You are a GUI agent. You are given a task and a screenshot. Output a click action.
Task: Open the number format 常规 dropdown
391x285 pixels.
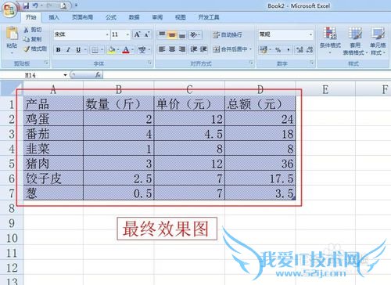point(311,34)
